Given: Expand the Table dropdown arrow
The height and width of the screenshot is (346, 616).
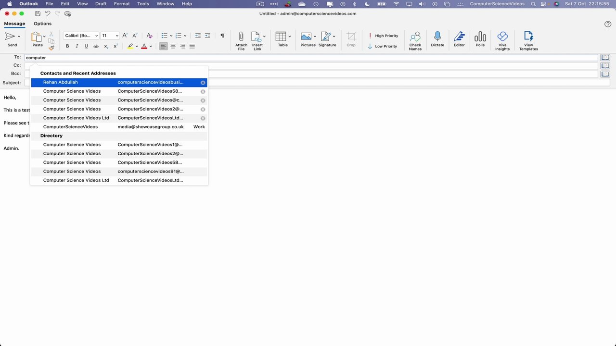Looking at the screenshot, I should (x=290, y=37).
